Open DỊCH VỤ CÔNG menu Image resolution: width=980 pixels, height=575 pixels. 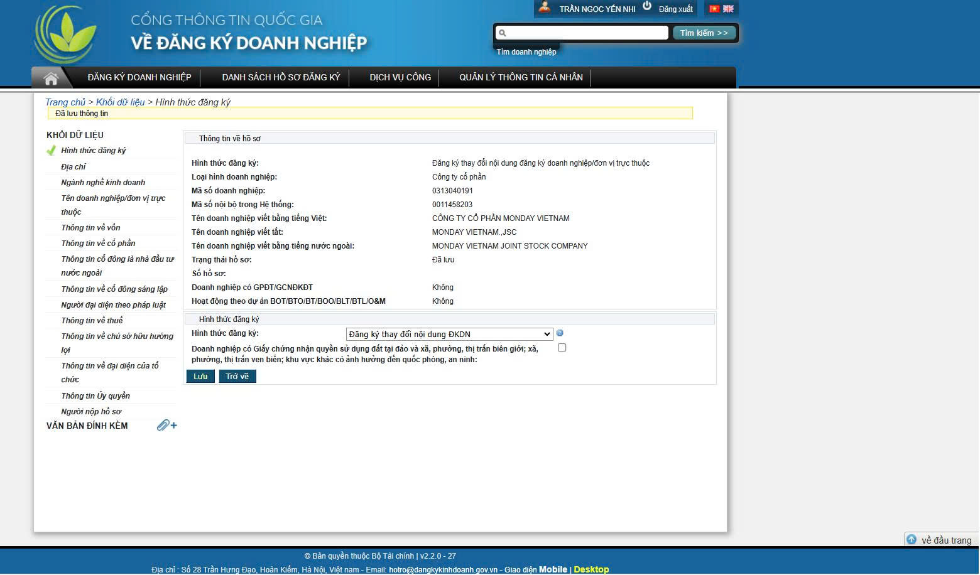pyautogui.click(x=400, y=77)
